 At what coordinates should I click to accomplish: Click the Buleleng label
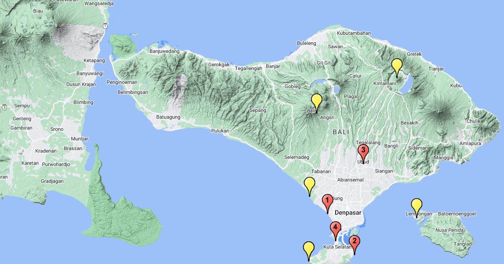pos(306,43)
